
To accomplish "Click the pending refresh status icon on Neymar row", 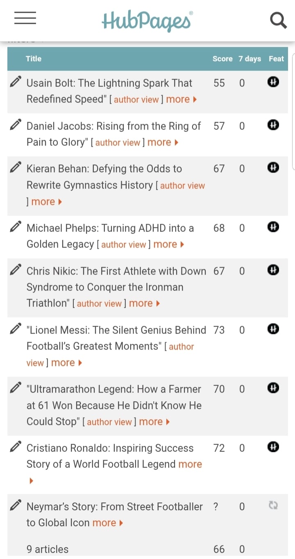I will click(x=273, y=505).
